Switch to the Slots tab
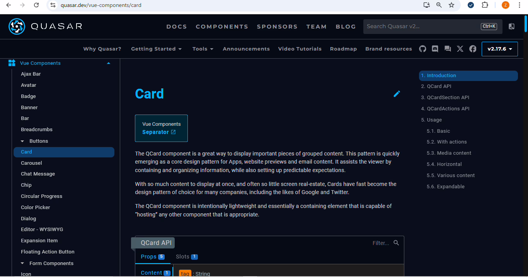This screenshot has width=528, height=277. click(187, 257)
